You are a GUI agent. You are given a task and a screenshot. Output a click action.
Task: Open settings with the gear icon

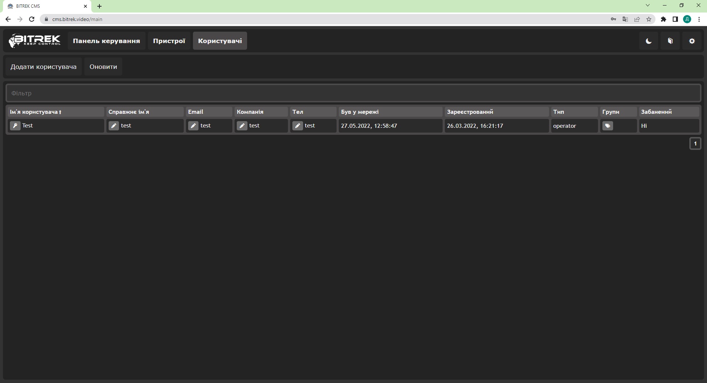click(x=692, y=41)
